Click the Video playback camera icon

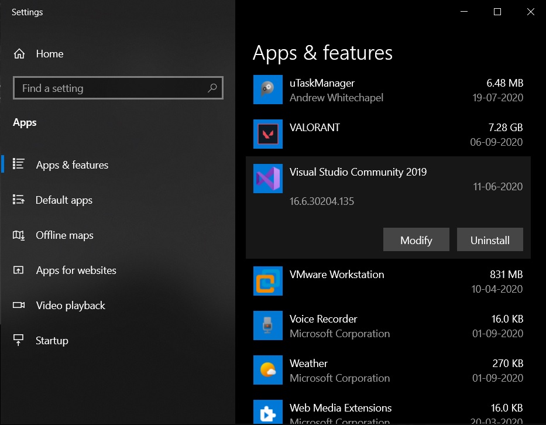[x=19, y=305]
